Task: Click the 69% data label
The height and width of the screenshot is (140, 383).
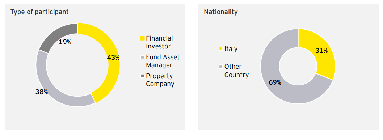Action: [x=275, y=82]
